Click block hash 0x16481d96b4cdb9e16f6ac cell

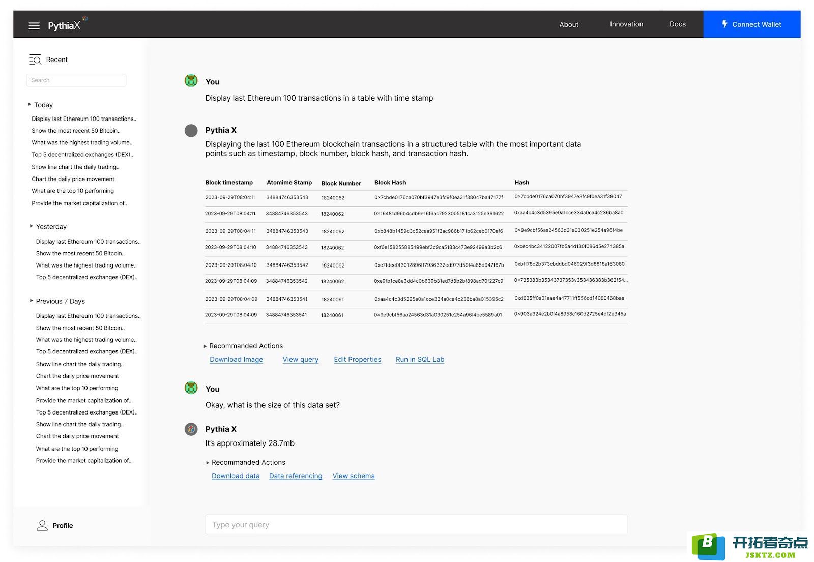[439, 214]
